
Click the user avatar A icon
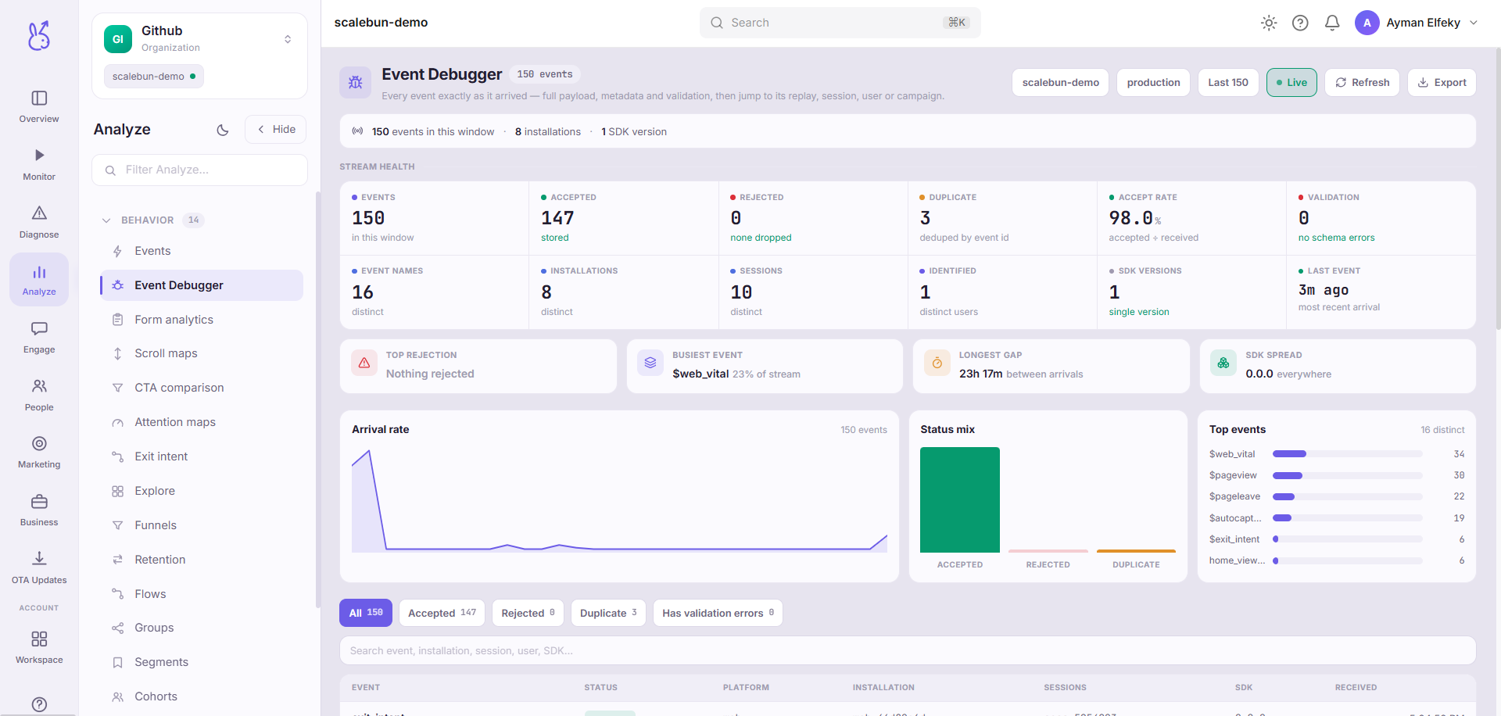pos(1367,23)
